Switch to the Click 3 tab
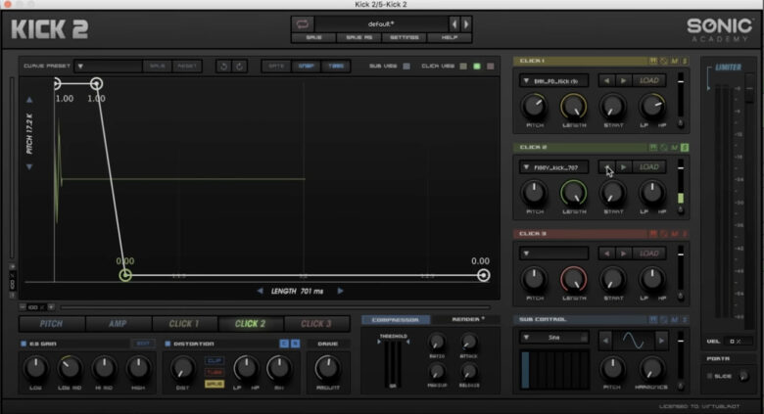Image resolution: width=764 pixels, height=414 pixels. click(316, 323)
